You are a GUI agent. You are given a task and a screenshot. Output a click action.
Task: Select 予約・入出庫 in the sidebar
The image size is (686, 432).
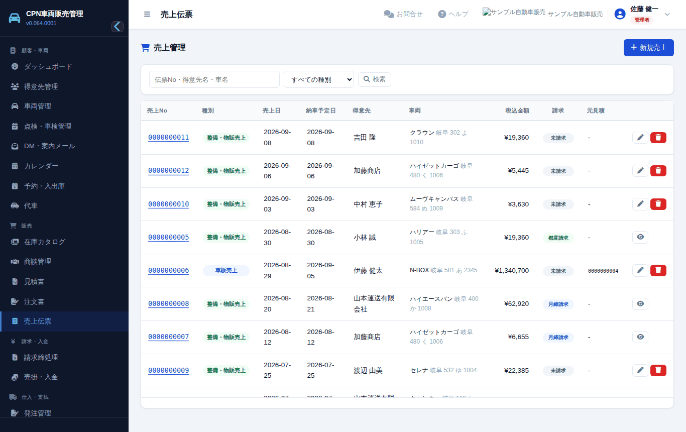pos(64,186)
